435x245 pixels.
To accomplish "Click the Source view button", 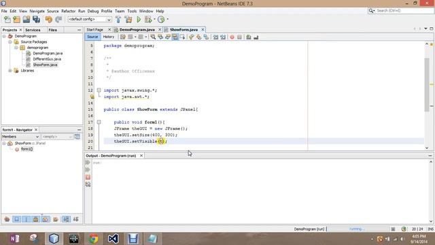I will click(x=92, y=37).
